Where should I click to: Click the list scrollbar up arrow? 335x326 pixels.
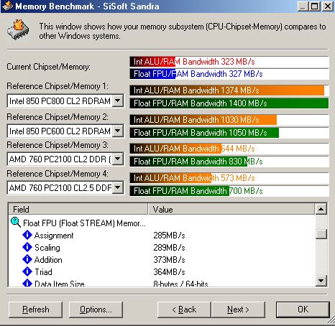tap(321, 210)
